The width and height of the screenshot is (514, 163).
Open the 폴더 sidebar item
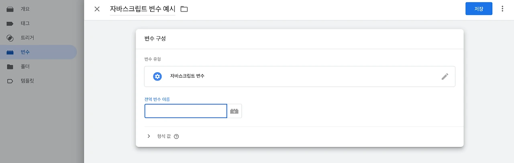[x=25, y=67]
